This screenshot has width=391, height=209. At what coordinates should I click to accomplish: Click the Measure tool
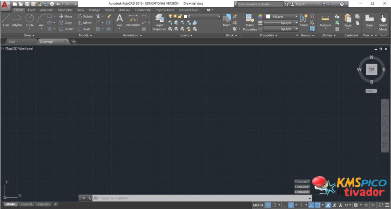click(325, 21)
